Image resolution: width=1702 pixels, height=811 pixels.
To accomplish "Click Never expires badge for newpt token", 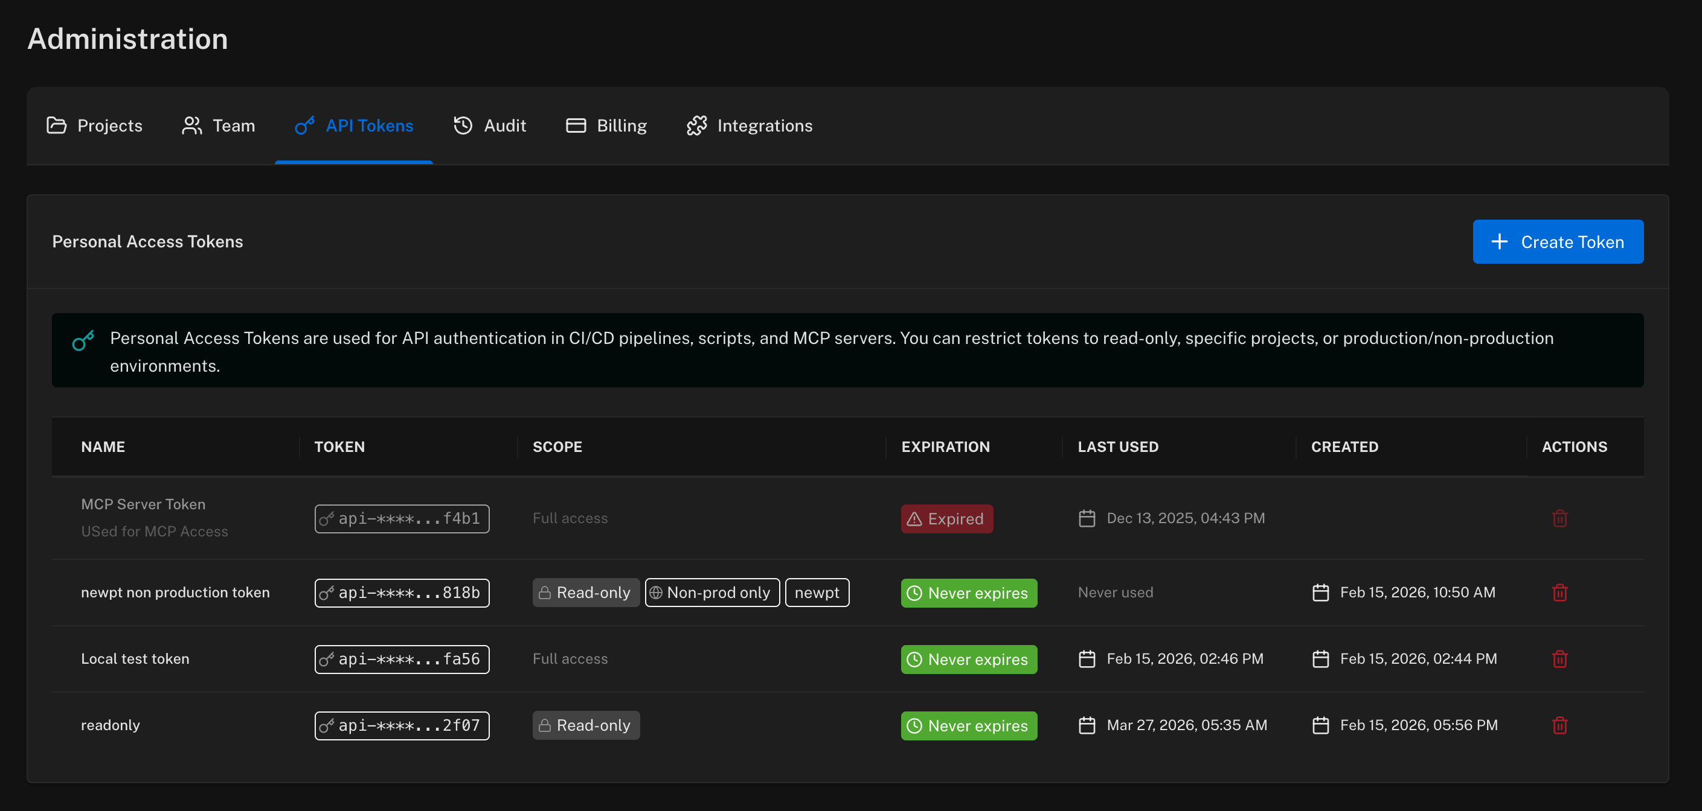I will click(x=969, y=593).
